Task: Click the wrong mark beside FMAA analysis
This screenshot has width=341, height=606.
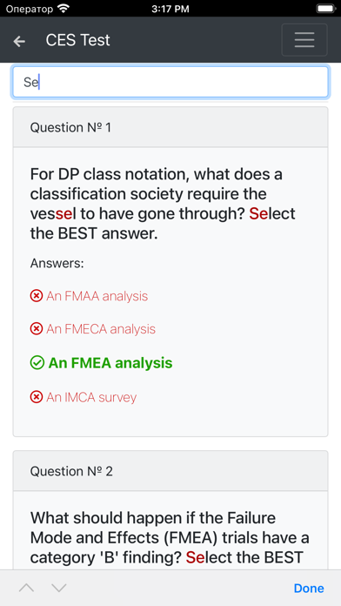Action: [x=37, y=296]
